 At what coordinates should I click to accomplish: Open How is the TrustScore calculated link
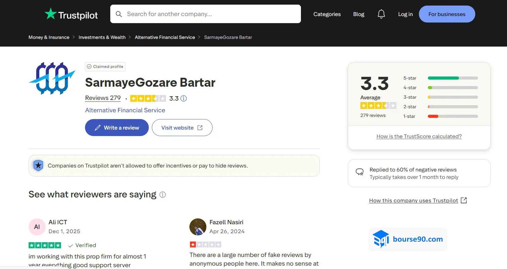(x=419, y=136)
